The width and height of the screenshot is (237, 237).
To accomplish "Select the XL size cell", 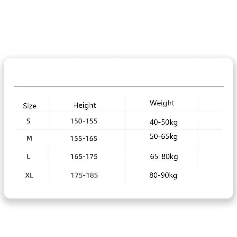I will click(x=29, y=175).
